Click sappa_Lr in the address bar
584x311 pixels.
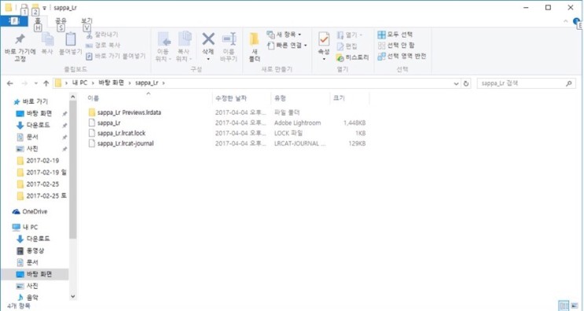click(147, 83)
